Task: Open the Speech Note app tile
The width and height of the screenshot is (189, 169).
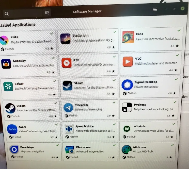Action: [x=90, y=131]
